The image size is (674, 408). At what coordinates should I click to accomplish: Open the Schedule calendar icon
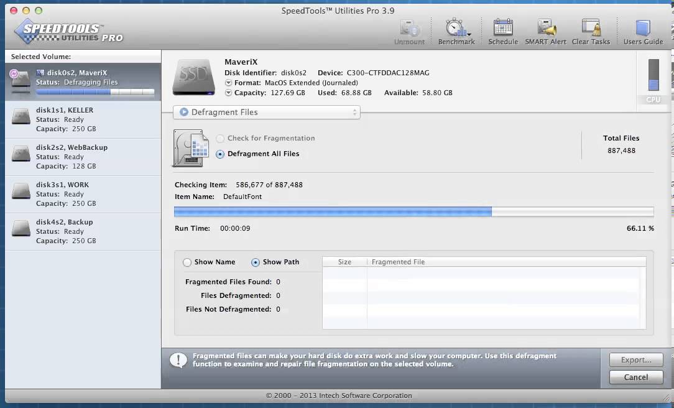click(x=503, y=28)
